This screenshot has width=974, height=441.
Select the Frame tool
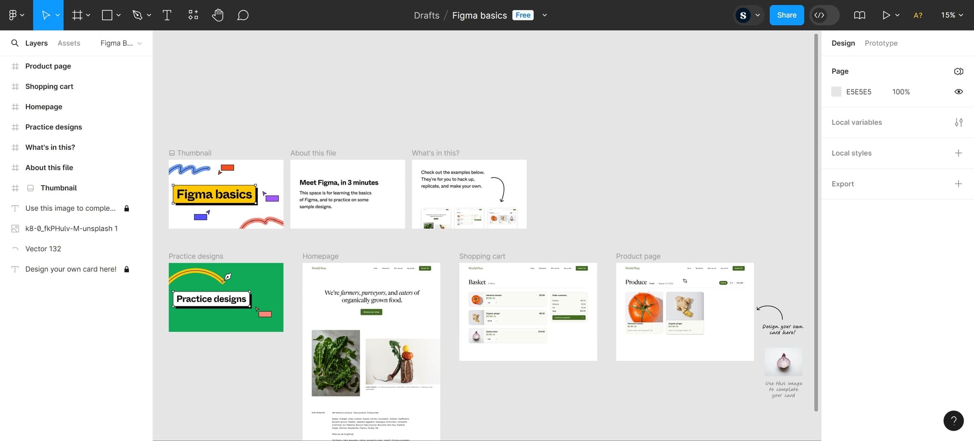pyautogui.click(x=77, y=15)
